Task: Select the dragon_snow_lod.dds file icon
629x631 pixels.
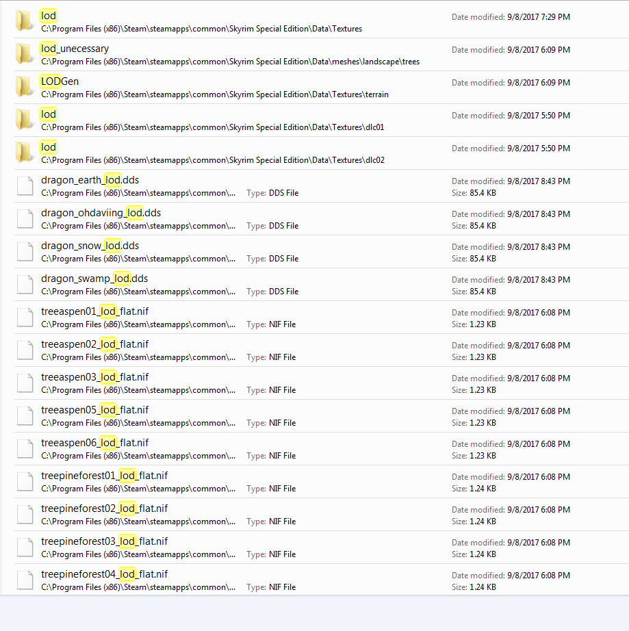Action: (25, 251)
